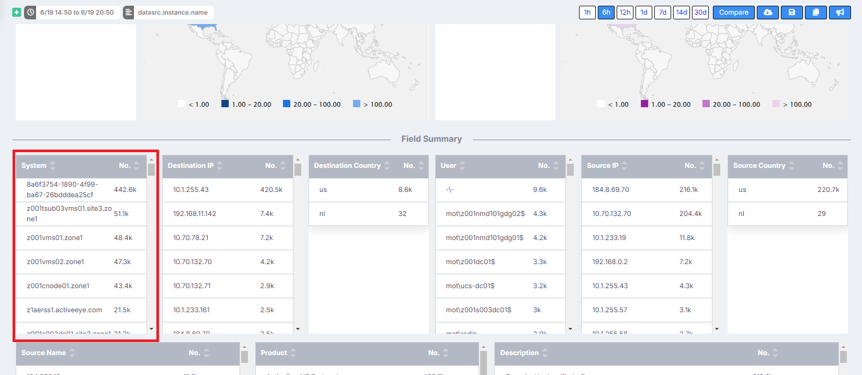The image size is (862, 375).
Task: Toggle blue legend 20.00 – 100.00 swatch
Action: [287, 104]
